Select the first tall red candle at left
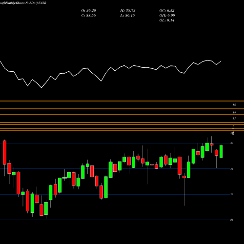The height and width of the screenshot is (244, 244). click(x=4, y=153)
